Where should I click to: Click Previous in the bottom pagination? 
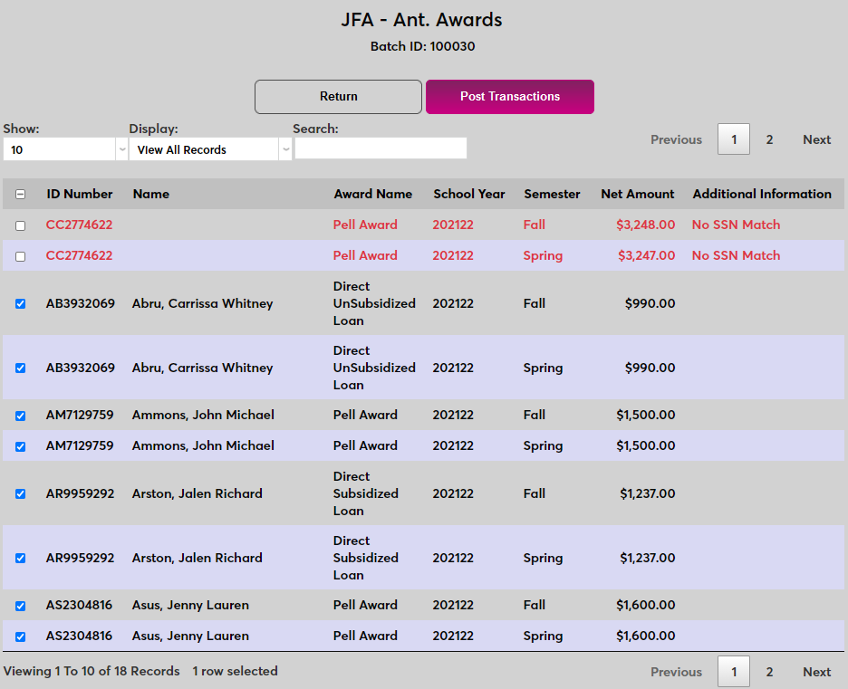pyautogui.click(x=676, y=672)
